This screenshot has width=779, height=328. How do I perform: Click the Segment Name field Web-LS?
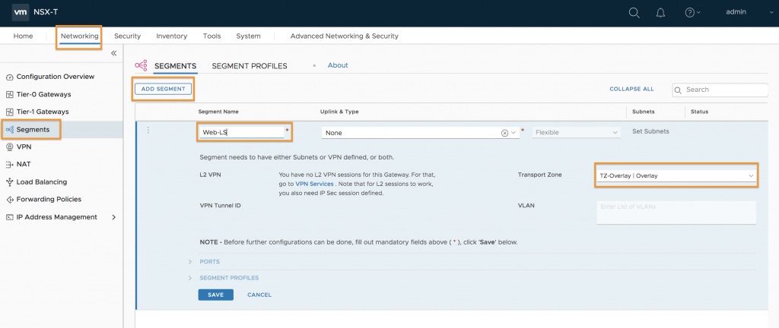pyautogui.click(x=241, y=132)
